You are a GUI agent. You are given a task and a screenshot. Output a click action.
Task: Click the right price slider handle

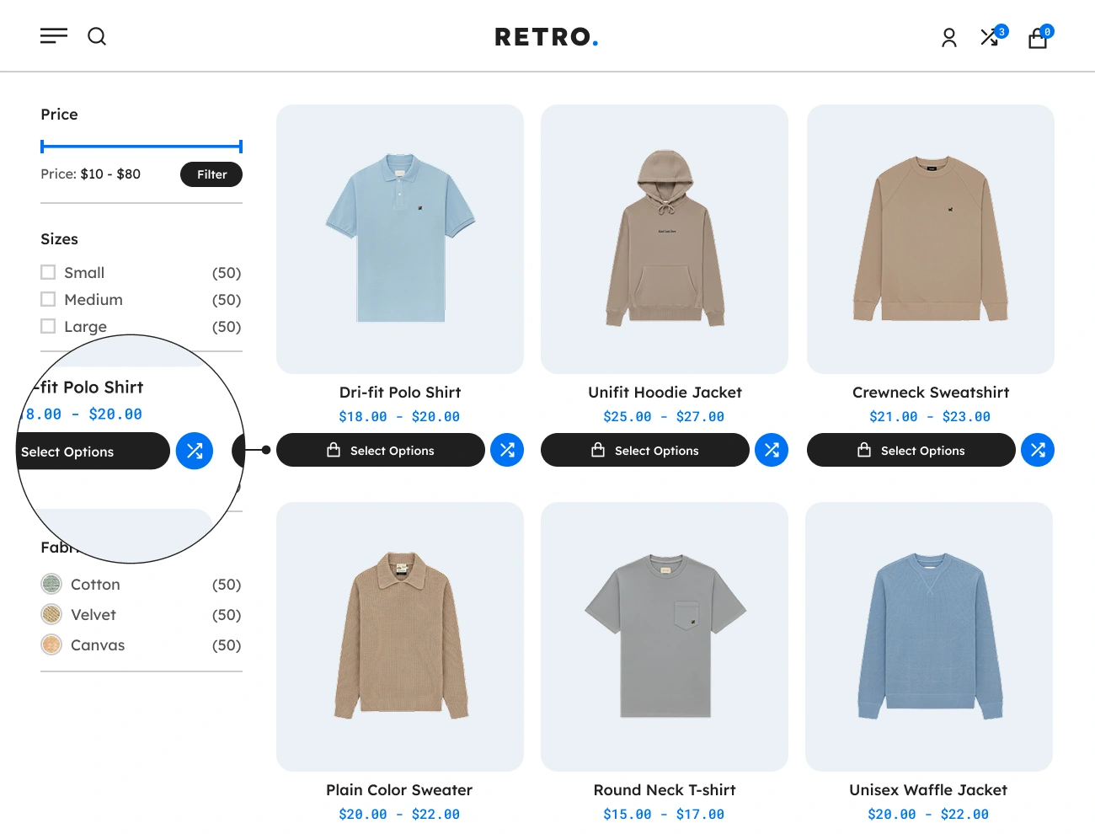241,147
